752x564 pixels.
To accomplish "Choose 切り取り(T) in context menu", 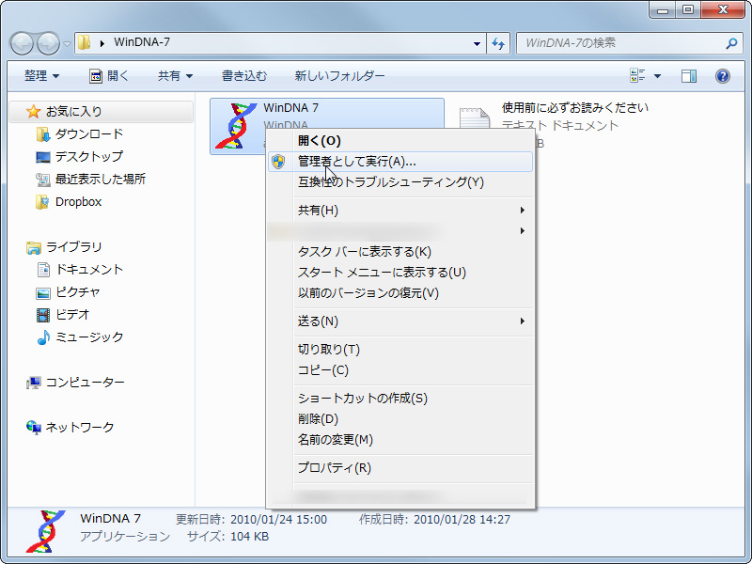I will 400,349.
